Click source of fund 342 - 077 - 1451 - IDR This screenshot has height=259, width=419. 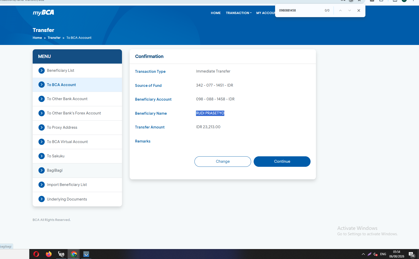click(x=214, y=85)
